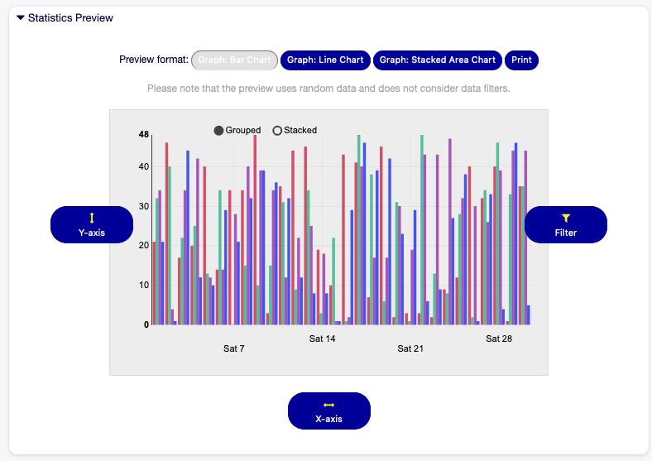Switch preview to Graph: Stacked Area Chart
Image resolution: width=652 pixels, height=461 pixels.
[x=438, y=60]
